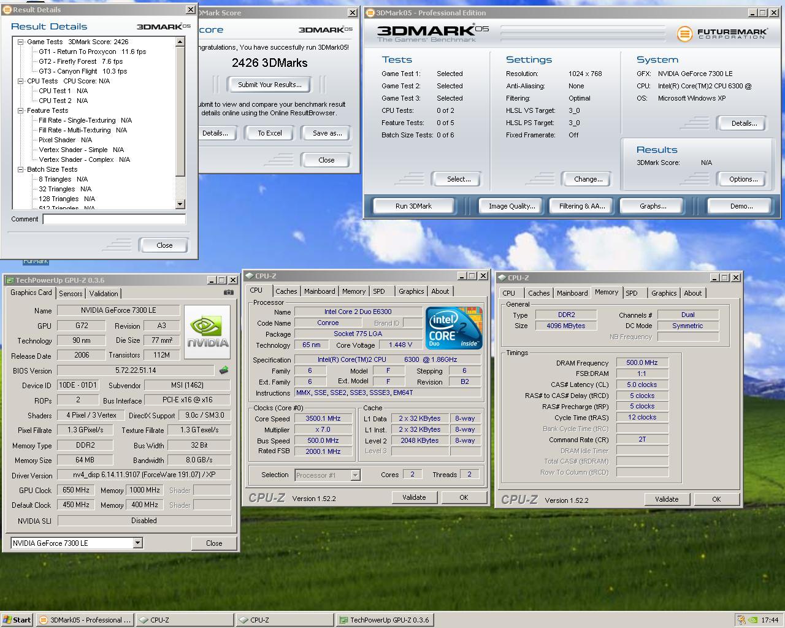Click Validate in the CPU-Z CPU window
This screenshot has height=628, width=785.
pos(414,497)
